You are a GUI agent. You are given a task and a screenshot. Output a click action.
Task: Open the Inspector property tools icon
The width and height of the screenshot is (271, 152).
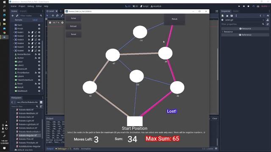268,24
